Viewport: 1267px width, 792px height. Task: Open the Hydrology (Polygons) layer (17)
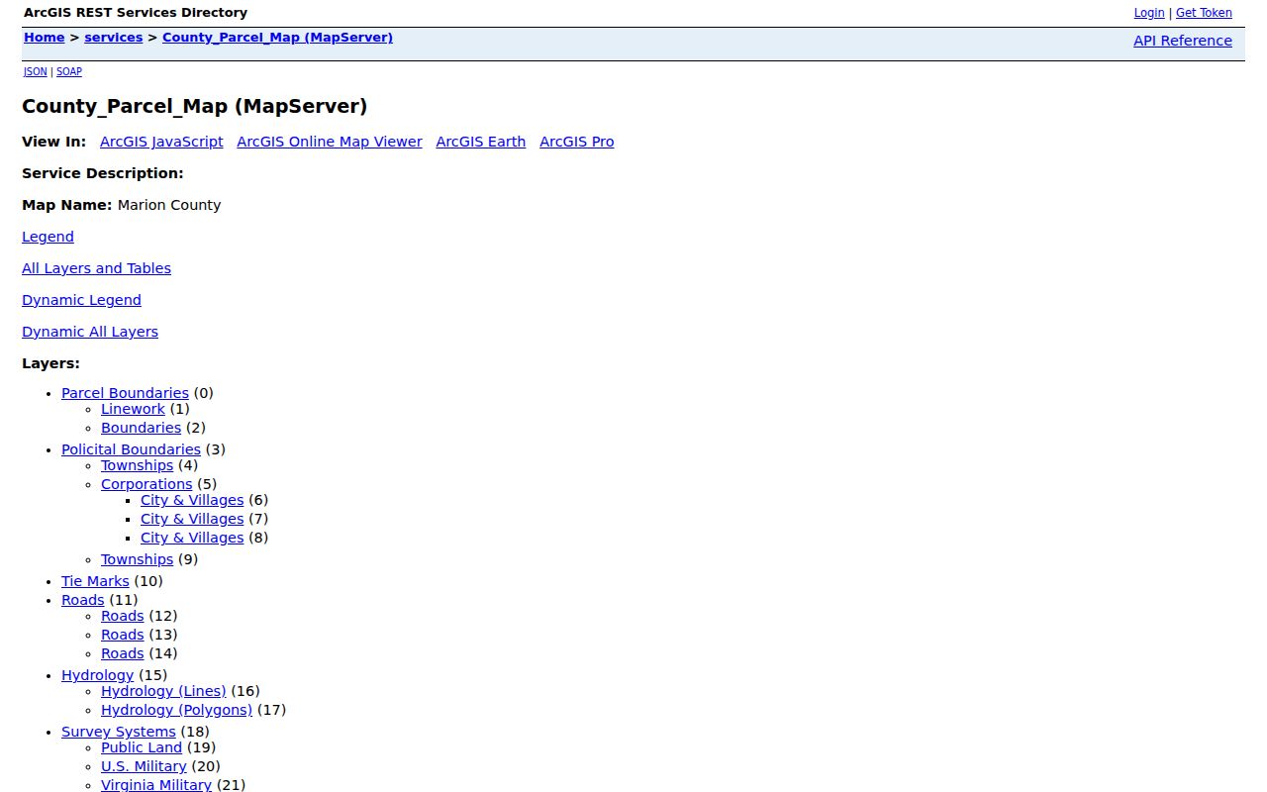pos(176,710)
